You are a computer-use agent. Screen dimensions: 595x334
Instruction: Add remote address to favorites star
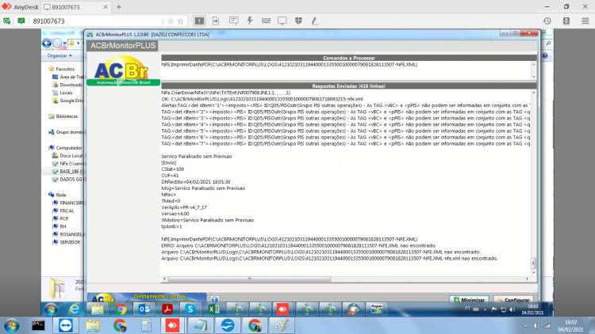tap(180, 21)
